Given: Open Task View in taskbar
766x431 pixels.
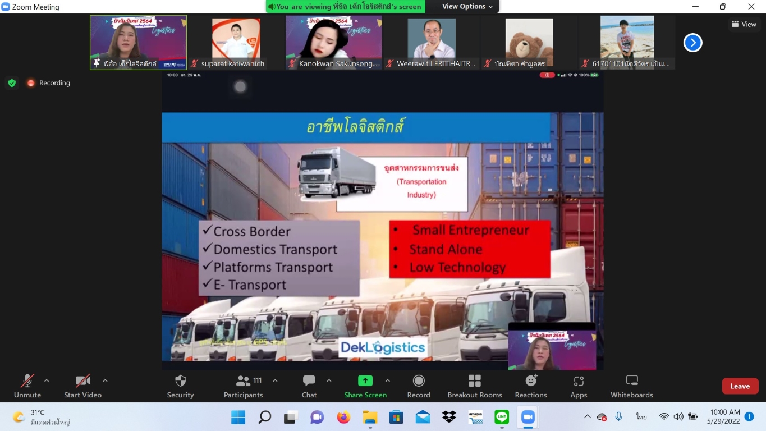Looking at the screenshot, I should coord(291,417).
